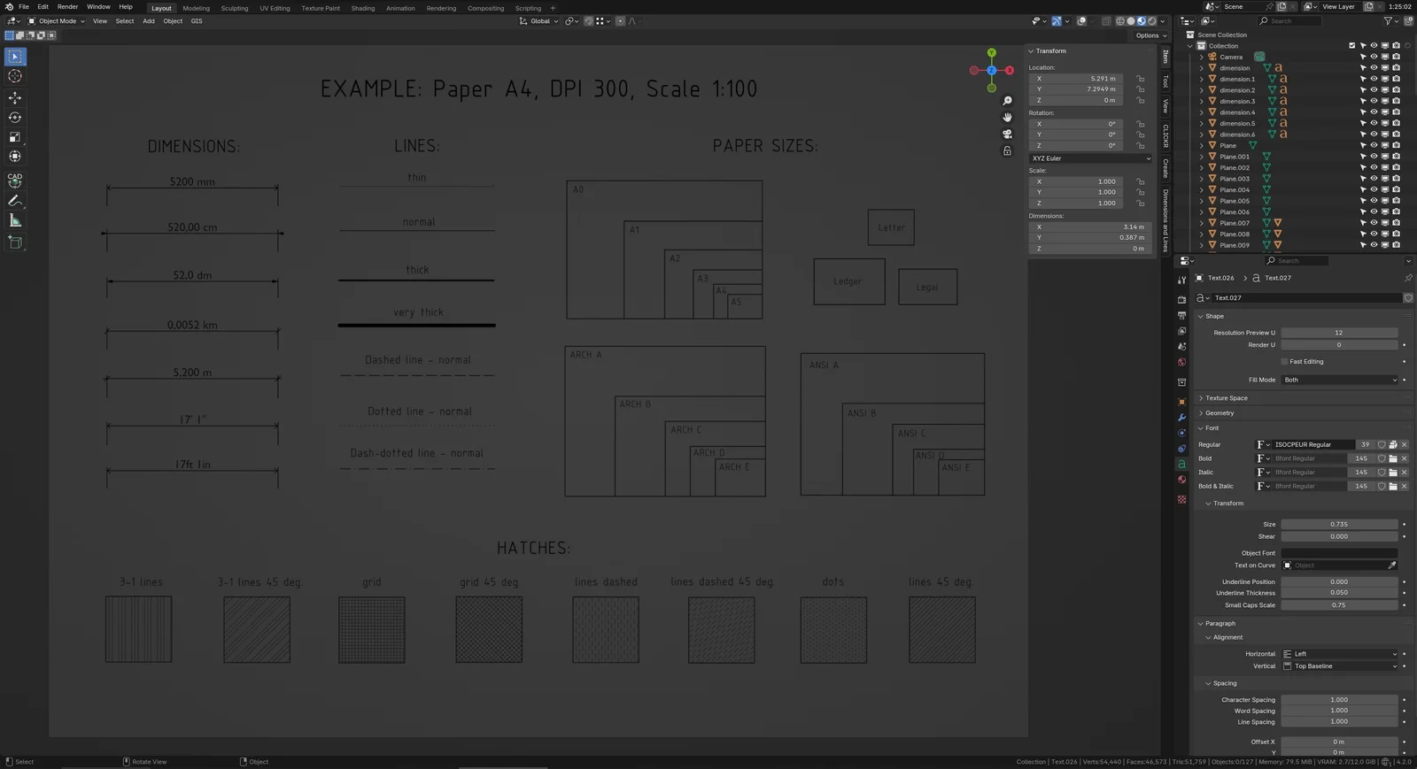1417x769 pixels.
Task: Open the CLICKR sidebar tab
Action: point(1165,135)
